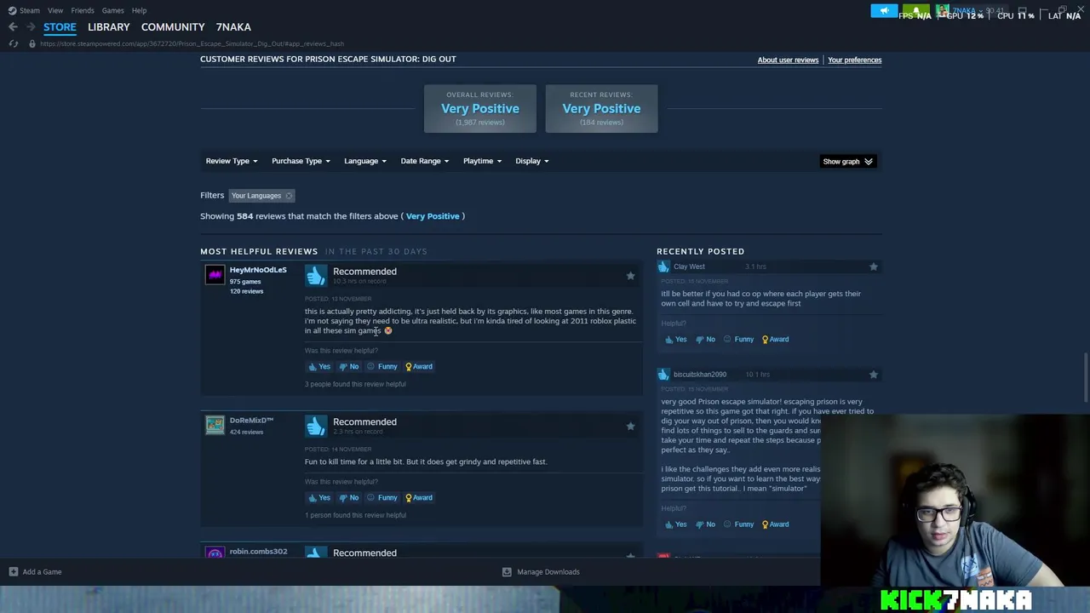Star the HeyMrNoOdLeS review
Image resolution: width=1090 pixels, height=613 pixels.
(630, 276)
